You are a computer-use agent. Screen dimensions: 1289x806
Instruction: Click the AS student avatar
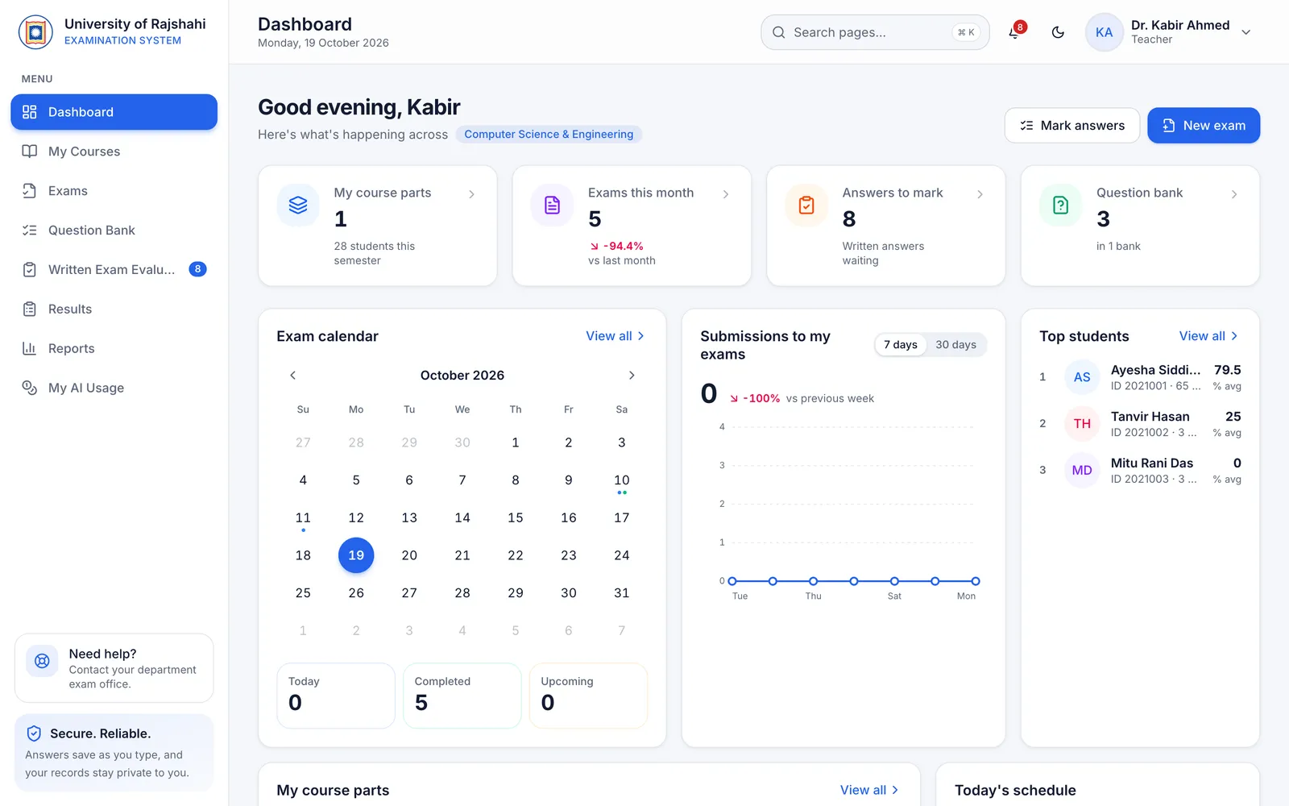coord(1082,377)
